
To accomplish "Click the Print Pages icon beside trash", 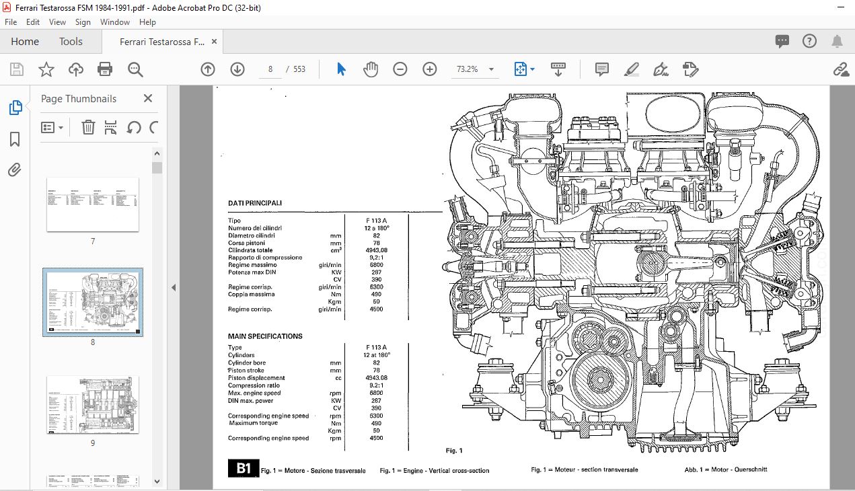I will 111,127.
